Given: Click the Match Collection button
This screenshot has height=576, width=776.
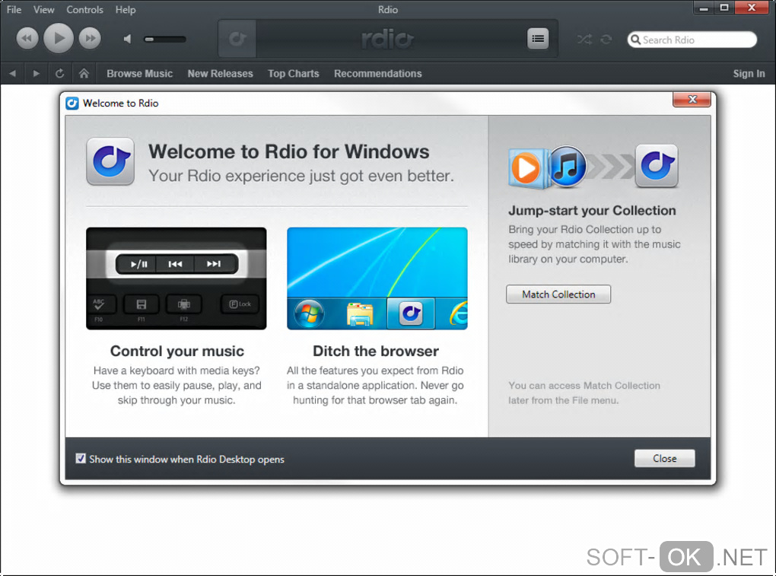Looking at the screenshot, I should [x=558, y=294].
